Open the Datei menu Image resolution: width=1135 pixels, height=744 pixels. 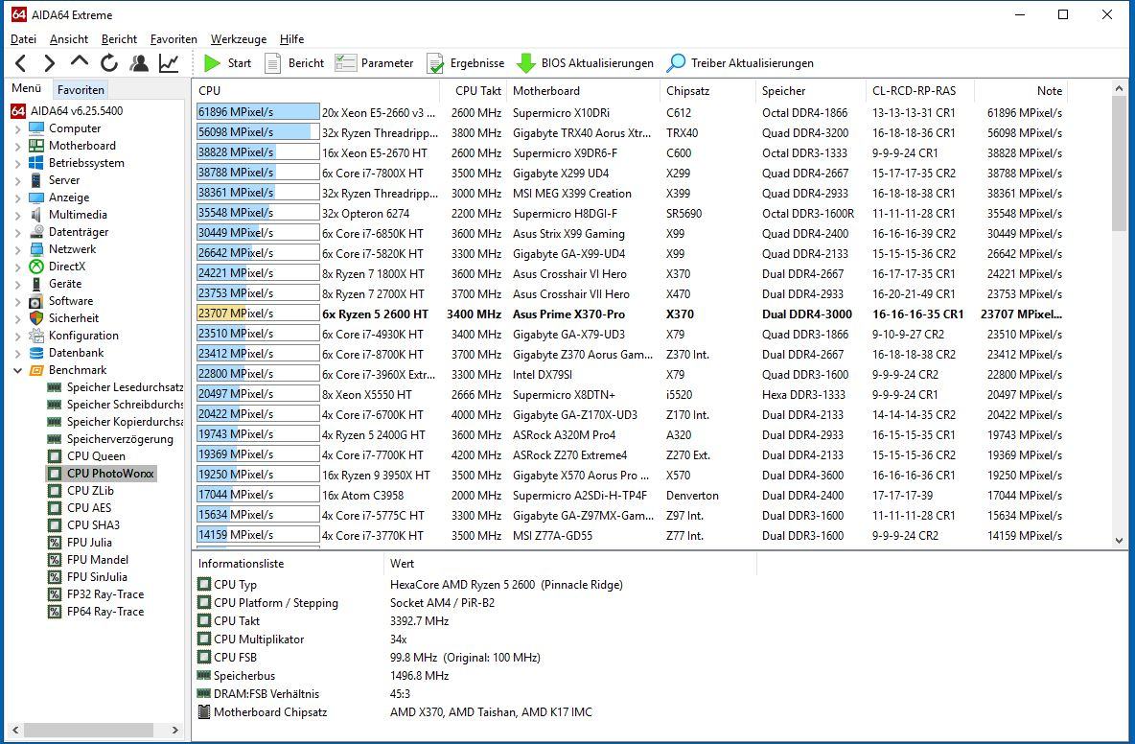[x=23, y=39]
